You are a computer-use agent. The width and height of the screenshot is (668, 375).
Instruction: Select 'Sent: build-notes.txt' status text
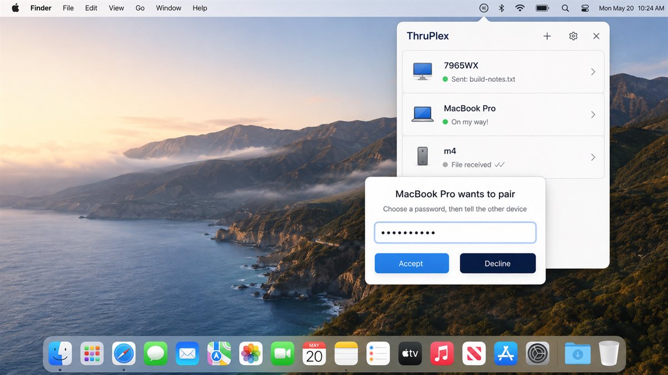483,79
